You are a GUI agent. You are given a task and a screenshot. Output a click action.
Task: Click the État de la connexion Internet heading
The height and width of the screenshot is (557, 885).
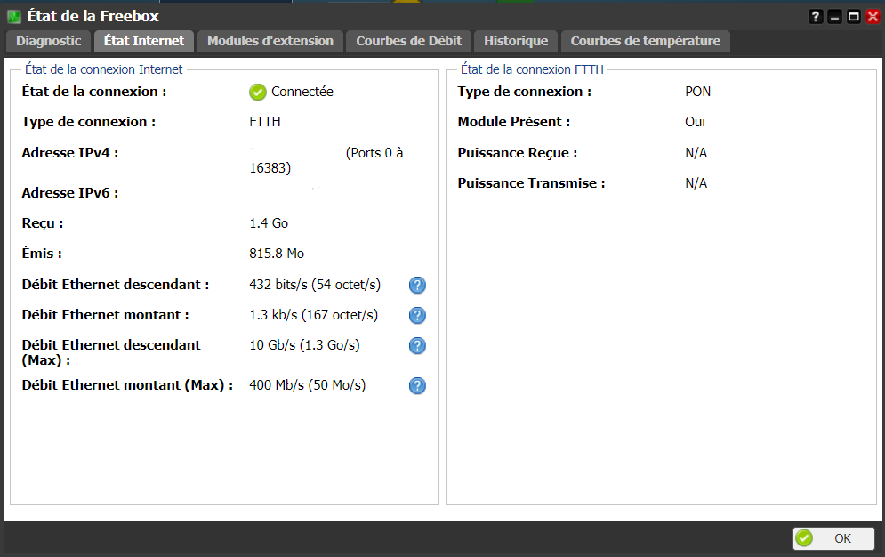pos(103,69)
